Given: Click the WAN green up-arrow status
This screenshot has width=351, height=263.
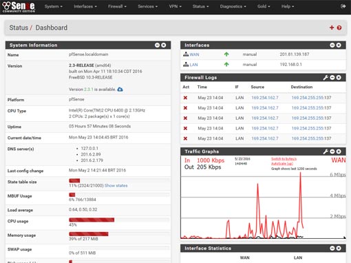Looking at the screenshot, I should point(226,54).
